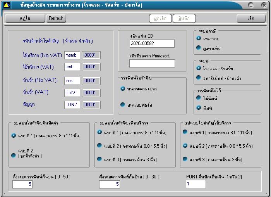Select บนกระดาษเปล่า receipt printing option
This screenshot has width=271, height=197.
pyautogui.click(x=123, y=89)
